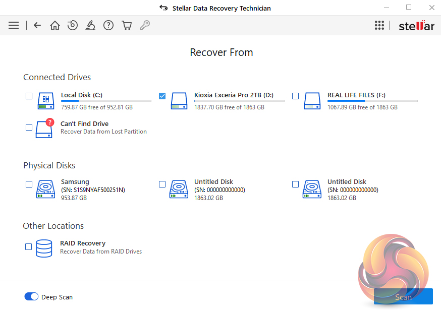
Task: Click the REAL LIFE FILES usage bar
Action: pos(372,101)
